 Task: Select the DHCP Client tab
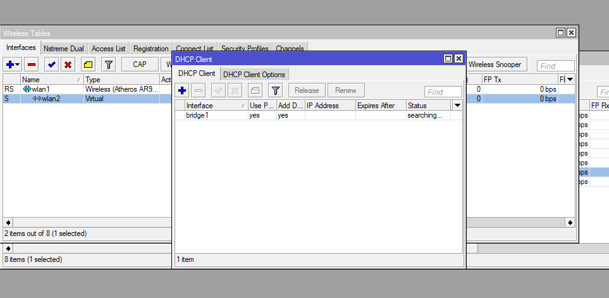tap(197, 73)
